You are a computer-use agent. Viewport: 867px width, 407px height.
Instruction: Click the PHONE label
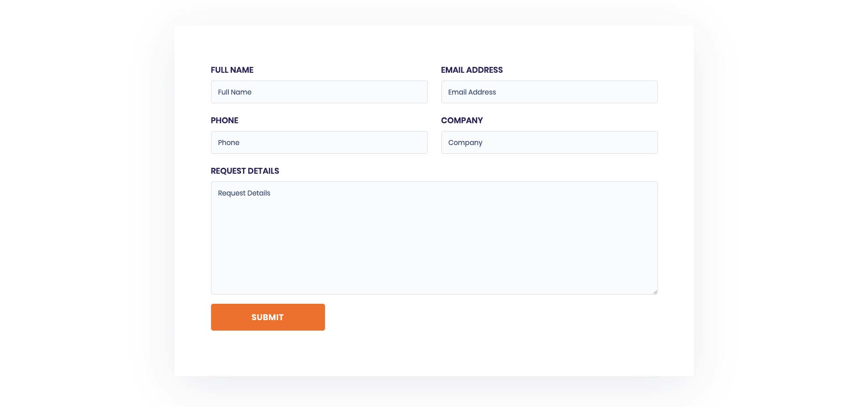tap(224, 121)
